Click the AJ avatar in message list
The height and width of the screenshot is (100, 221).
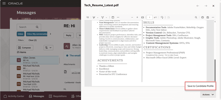(x=19, y=60)
